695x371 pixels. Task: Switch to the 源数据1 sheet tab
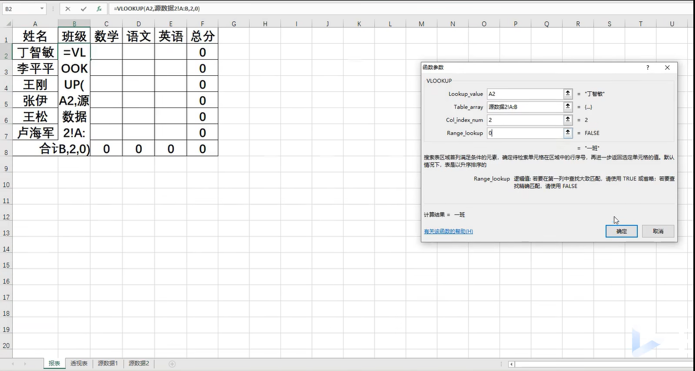point(108,364)
